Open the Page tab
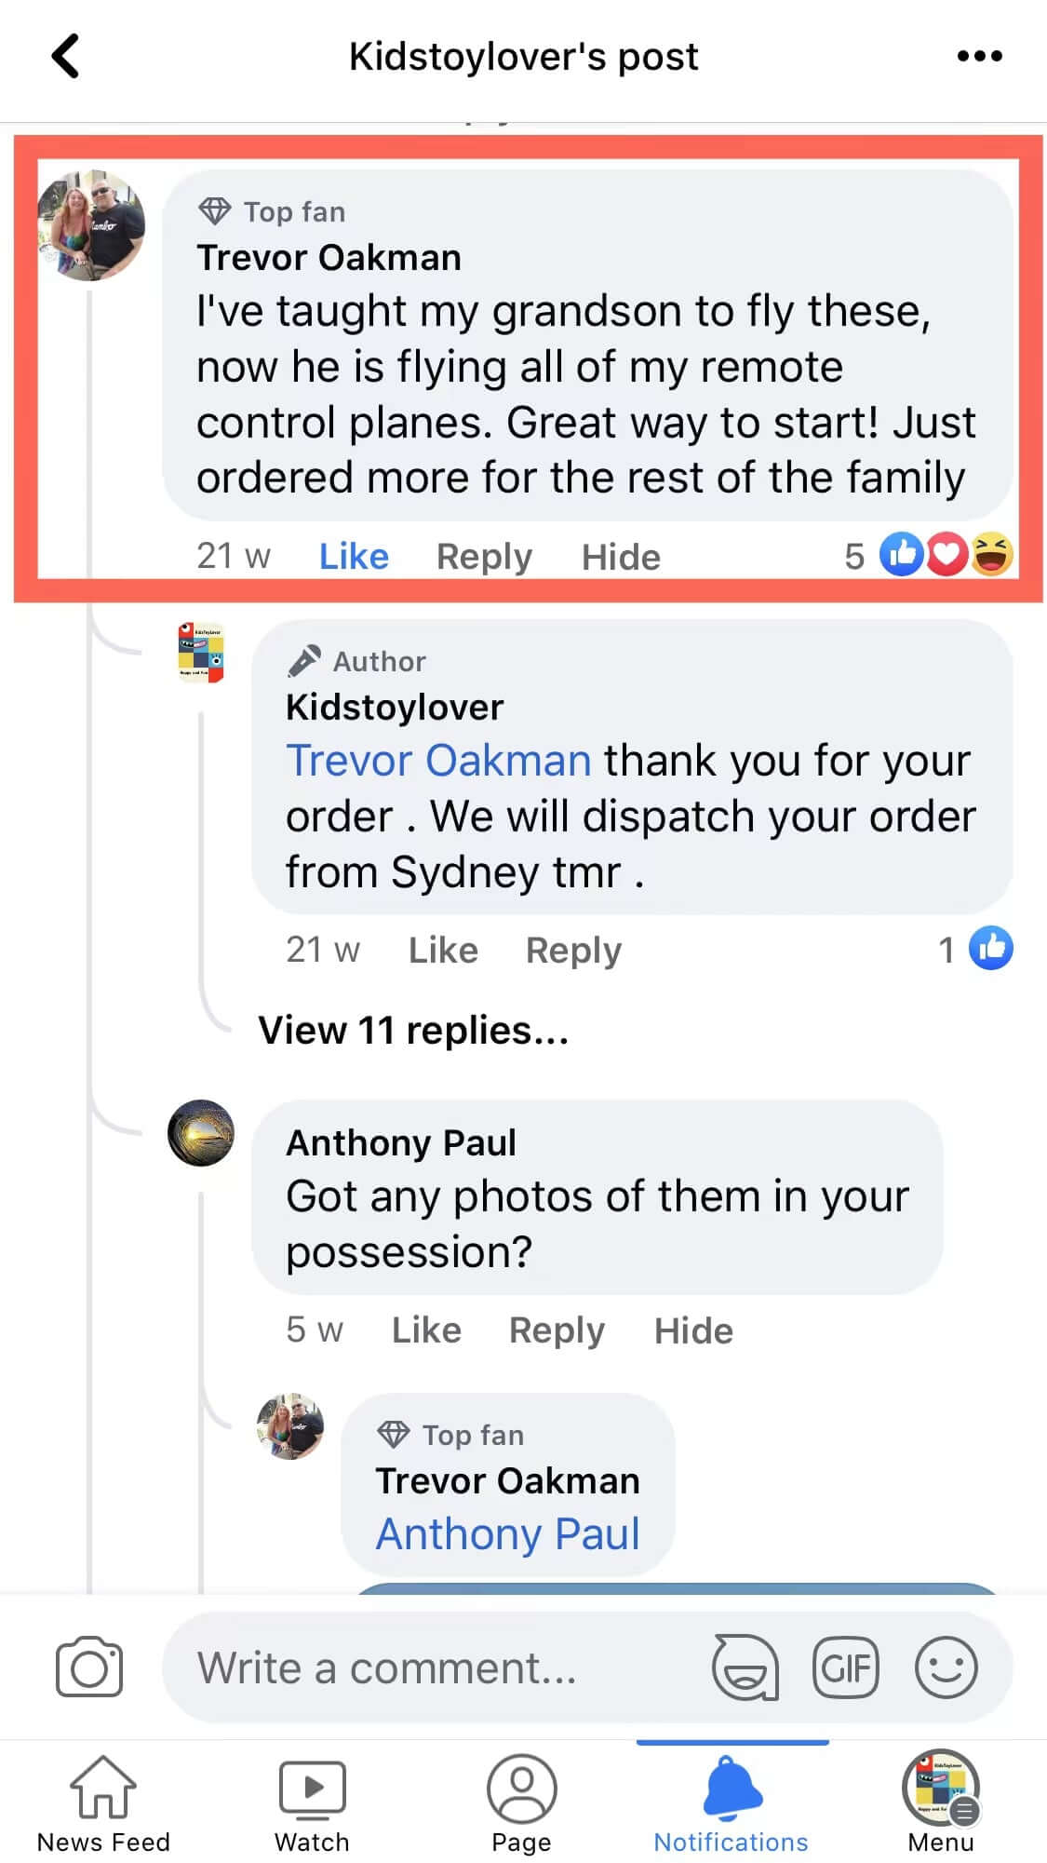Image resolution: width=1047 pixels, height=1863 pixels. tap(521, 1803)
